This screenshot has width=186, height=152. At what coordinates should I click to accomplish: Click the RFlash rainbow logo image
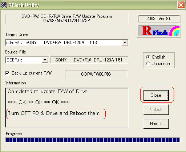pyautogui.click(x=159, y=31)
